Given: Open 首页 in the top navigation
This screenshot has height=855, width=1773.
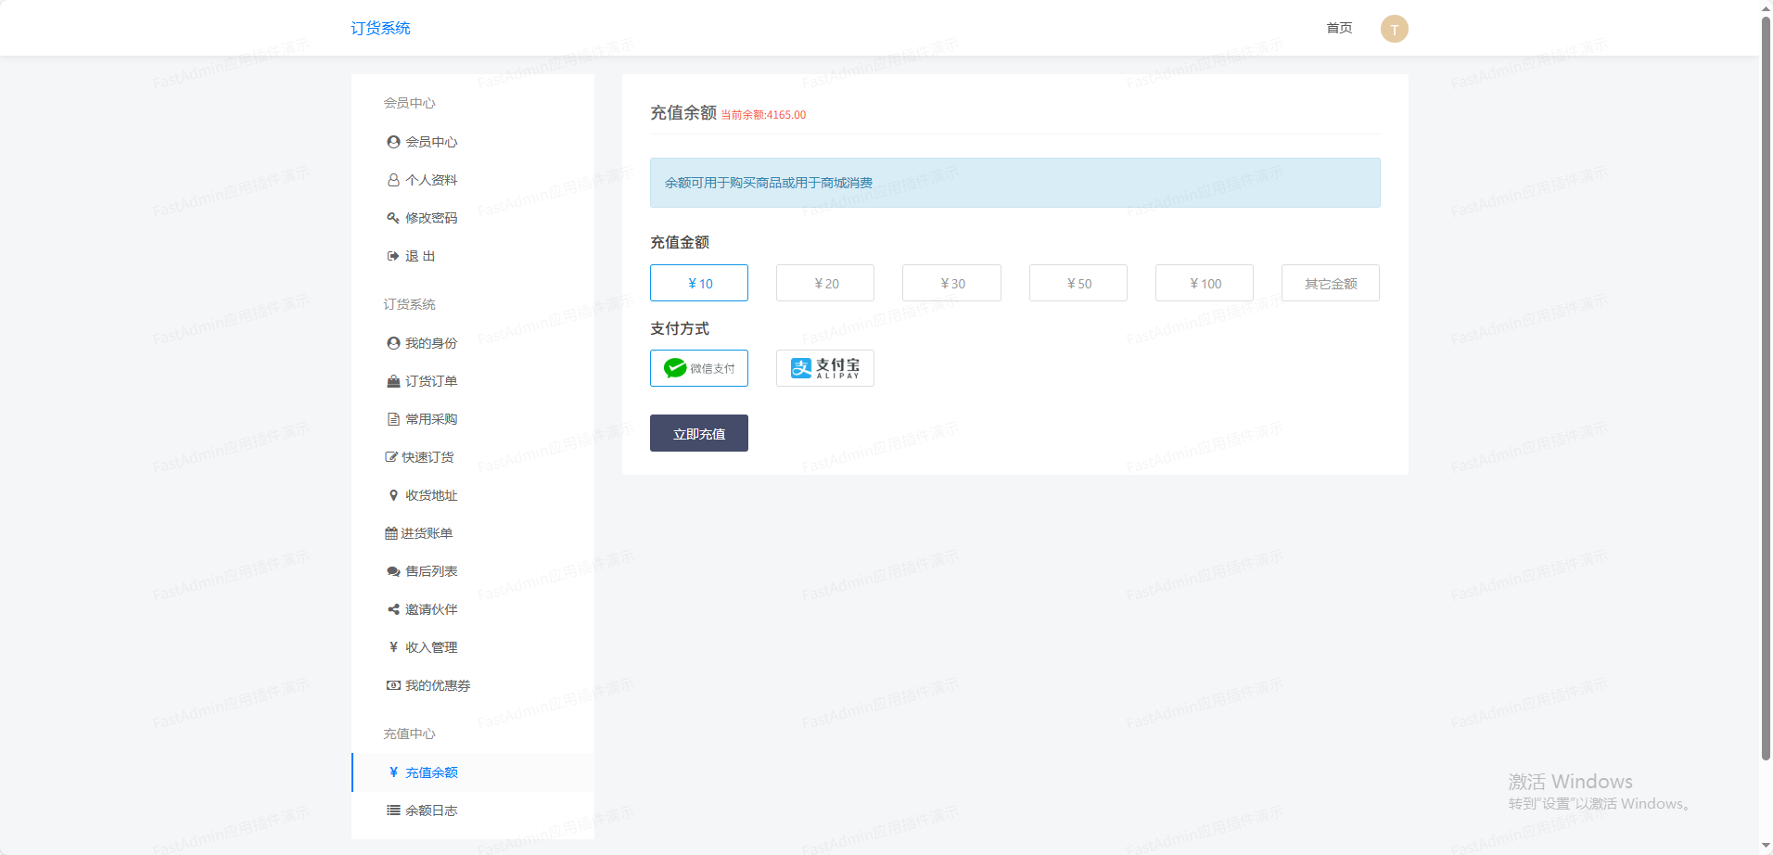Looking at the screenshot, I should (1339, 28).
